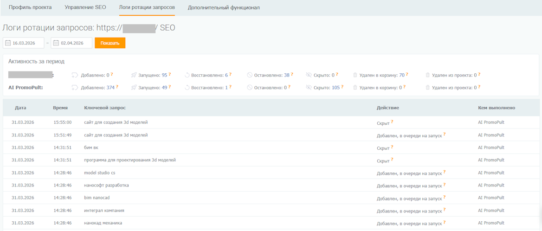Click help icon next to first-row Запущено: 95

170,74
